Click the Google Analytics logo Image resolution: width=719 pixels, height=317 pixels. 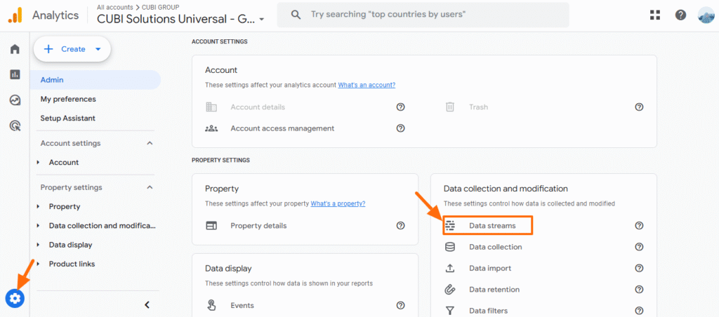tap(15, 15)
